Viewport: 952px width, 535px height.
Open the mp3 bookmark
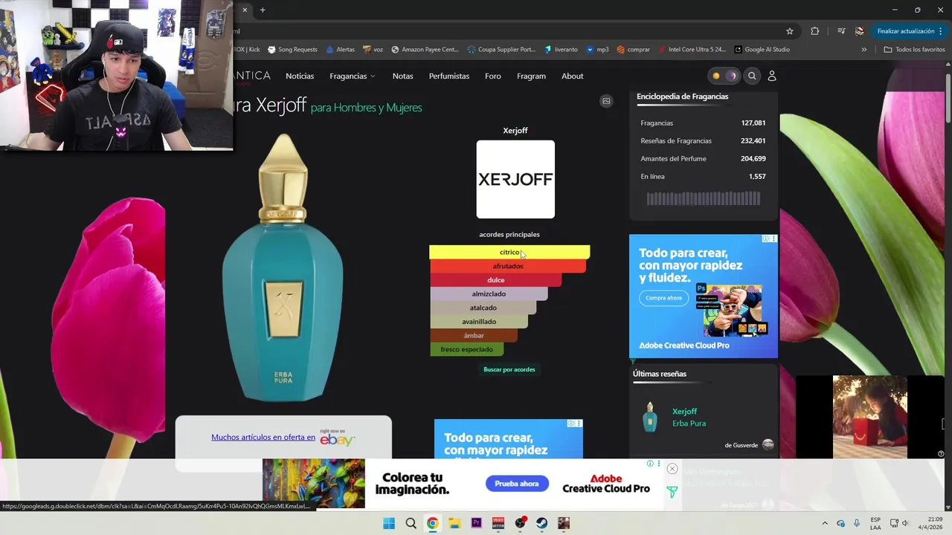pos(597,50)
